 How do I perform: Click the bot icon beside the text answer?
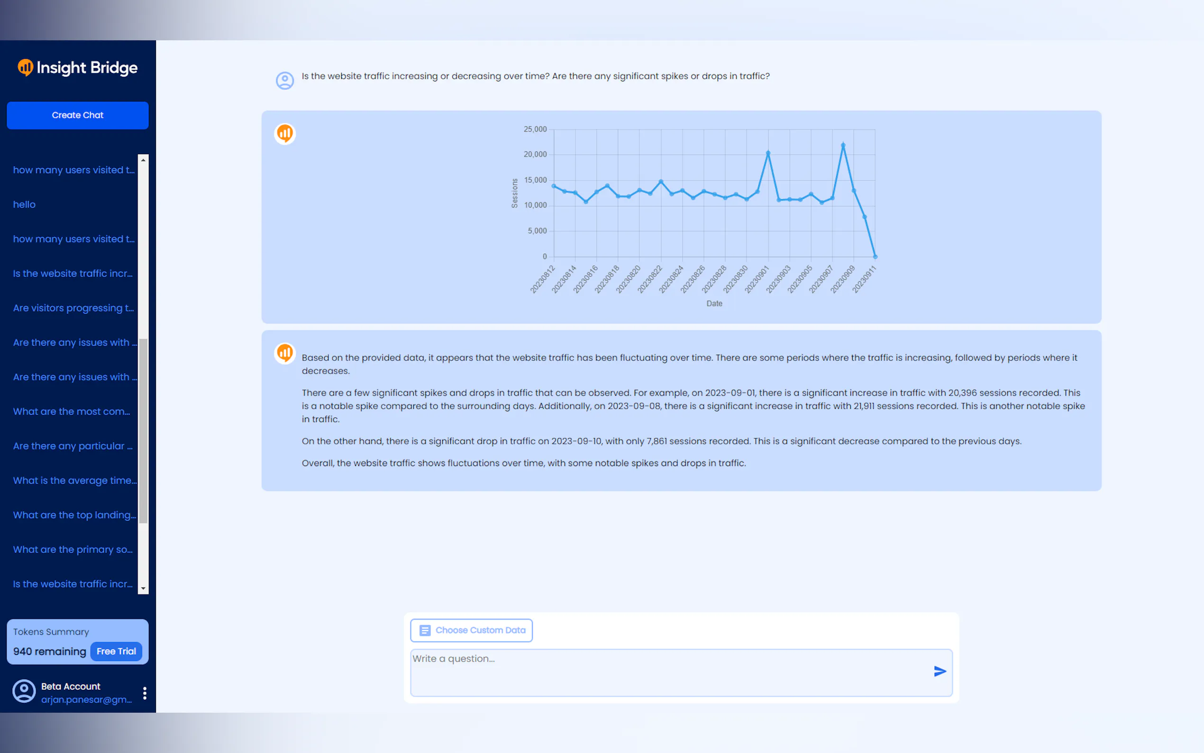pos(285,353)
